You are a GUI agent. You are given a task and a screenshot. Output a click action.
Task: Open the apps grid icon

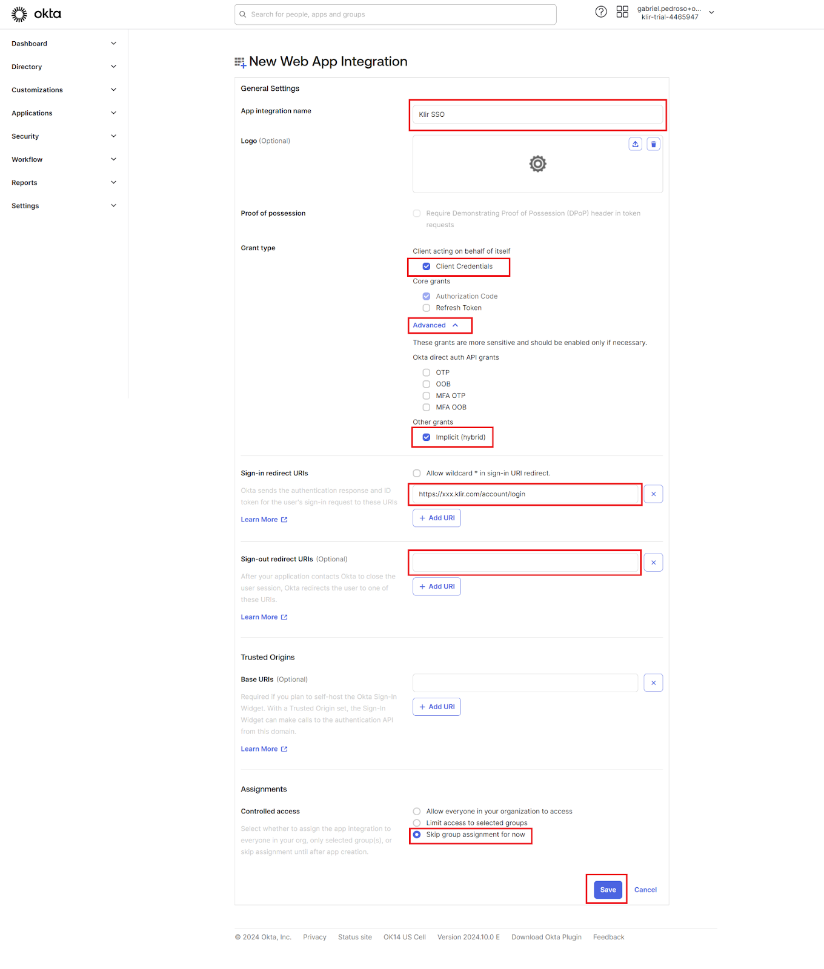pyautogui.click(x=622, y=12)
